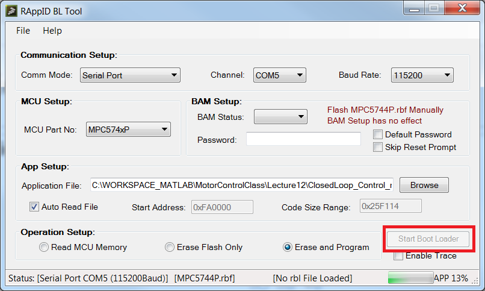The height and width of the screenshot is (291, 485).
Task: Select the Erase and Program radio button
Action: tap(288, 247)
